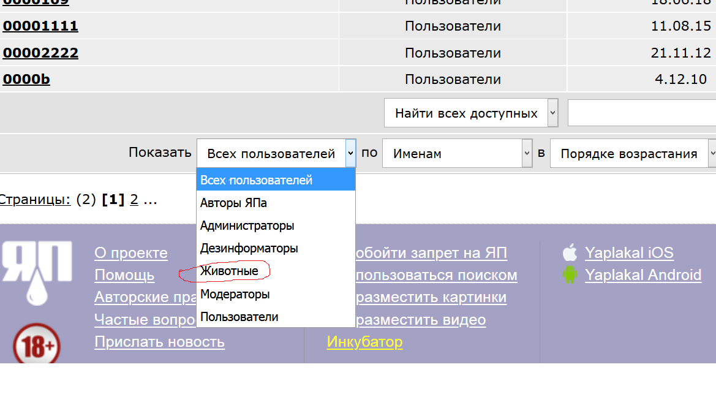Open user profile 00001111
Image resolution: width=716 pixels, height=397 pixels.
pos(40,26)
